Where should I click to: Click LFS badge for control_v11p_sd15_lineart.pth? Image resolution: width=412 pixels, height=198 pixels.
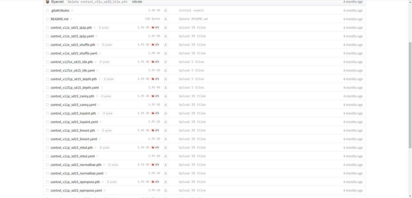pos(155,130)
